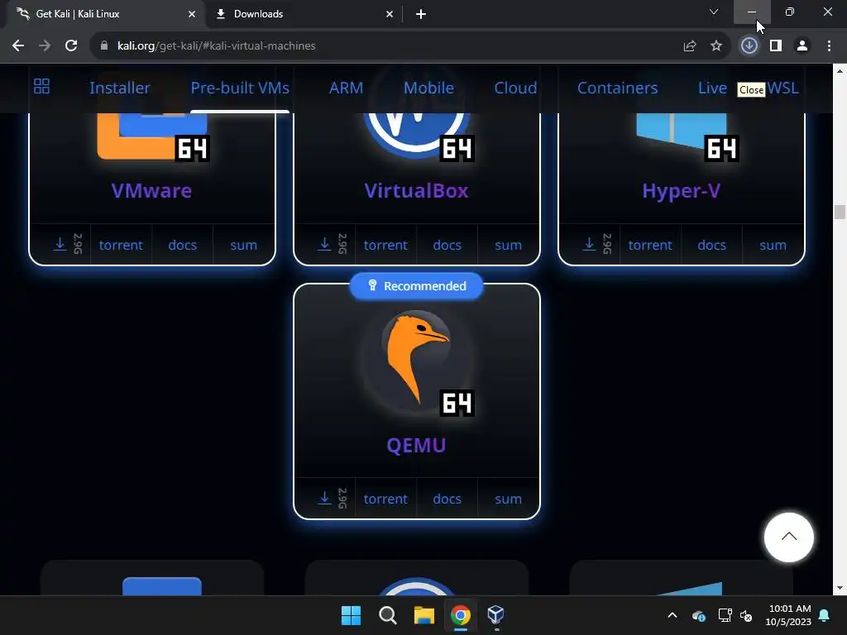Click the Hyper-V title

[x=682, y=191]
